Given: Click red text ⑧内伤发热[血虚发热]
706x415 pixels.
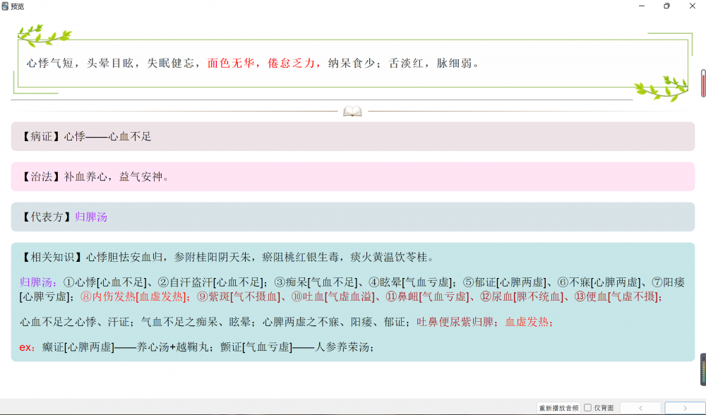Looking at the screenshot, I should (133, 297).
